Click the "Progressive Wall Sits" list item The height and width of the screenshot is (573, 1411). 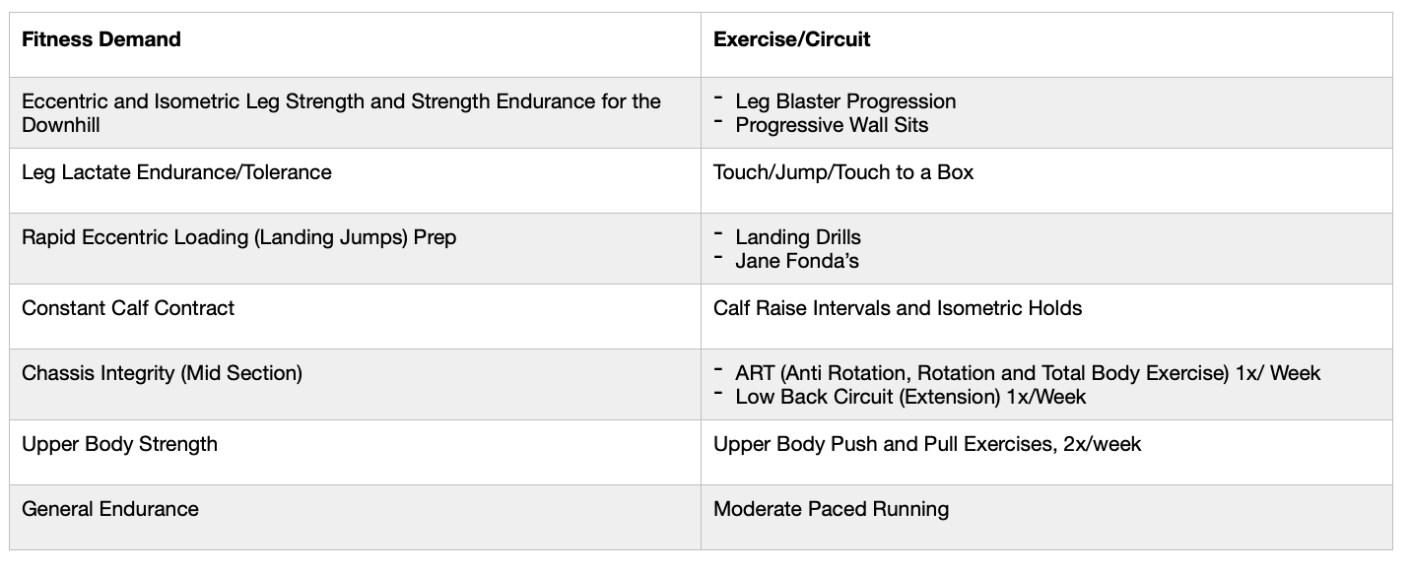pos(832,125)
